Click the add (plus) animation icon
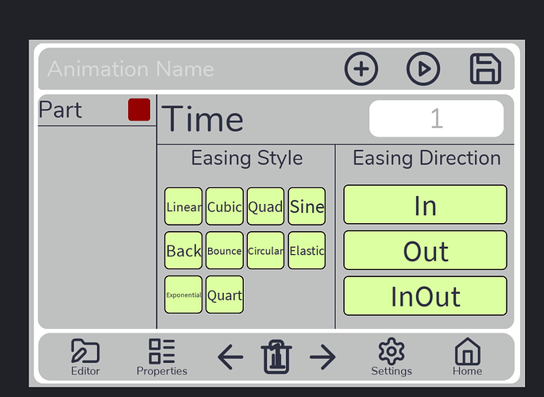Image resolution: width=544 pixels, height=397 pixels. click(361, 69)
